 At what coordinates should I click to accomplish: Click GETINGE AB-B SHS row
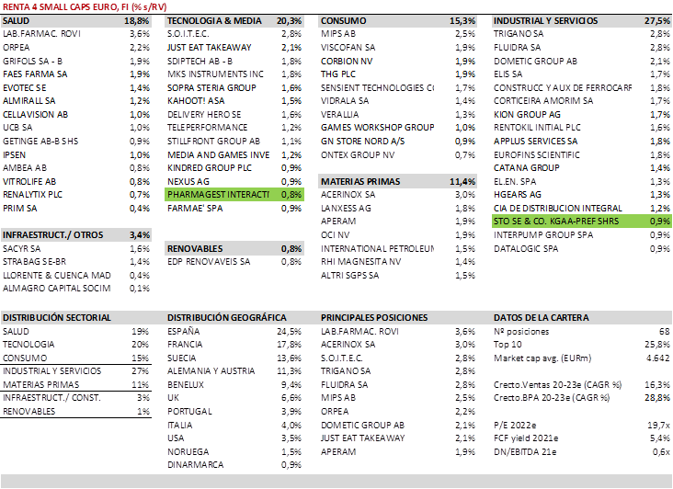tap(76, 141)
